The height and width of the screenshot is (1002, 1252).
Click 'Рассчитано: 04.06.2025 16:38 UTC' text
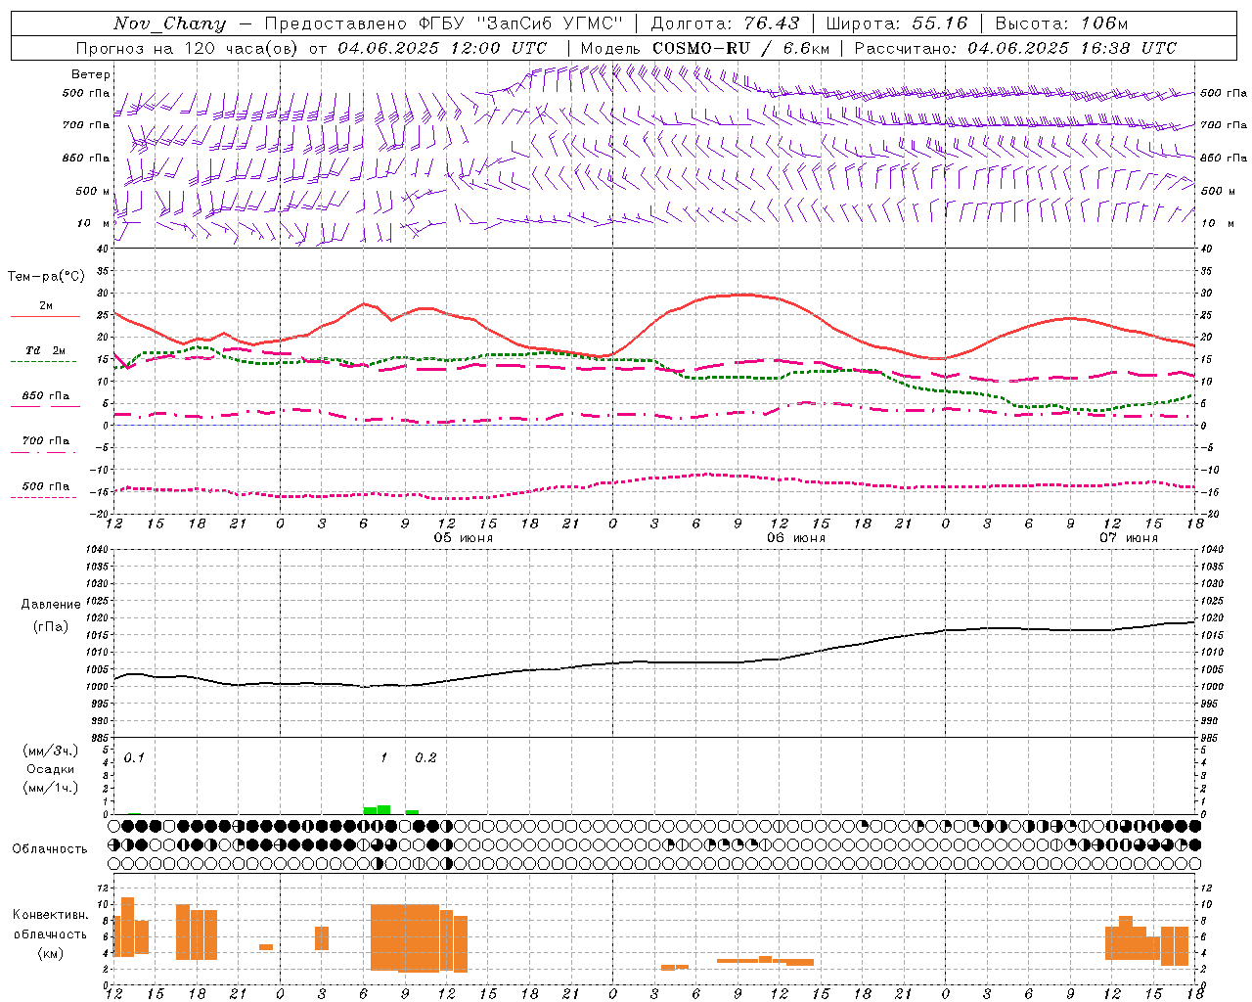(x=1015, y=48)
